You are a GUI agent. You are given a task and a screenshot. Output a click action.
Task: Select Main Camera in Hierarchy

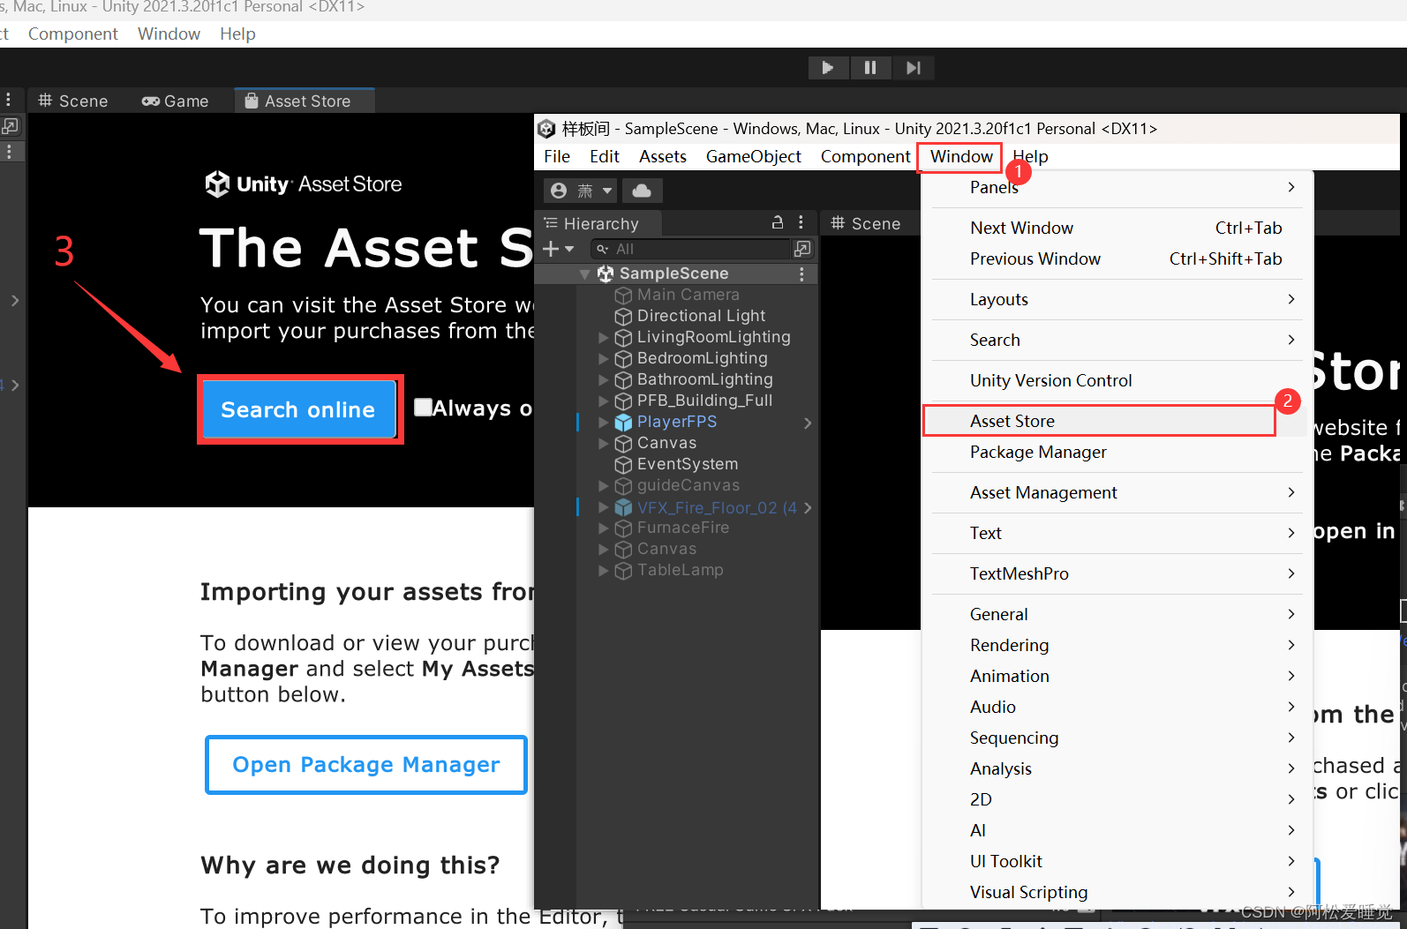688,295
